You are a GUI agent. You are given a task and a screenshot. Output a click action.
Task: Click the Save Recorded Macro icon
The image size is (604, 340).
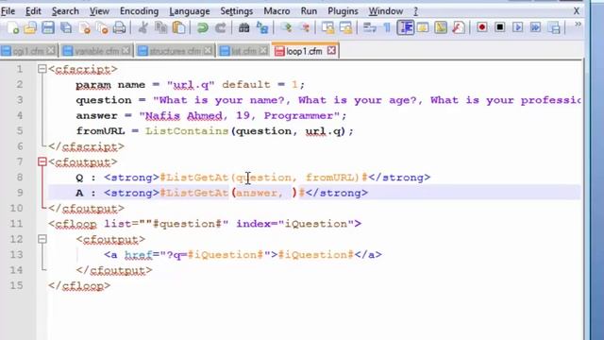coord(554,27)
